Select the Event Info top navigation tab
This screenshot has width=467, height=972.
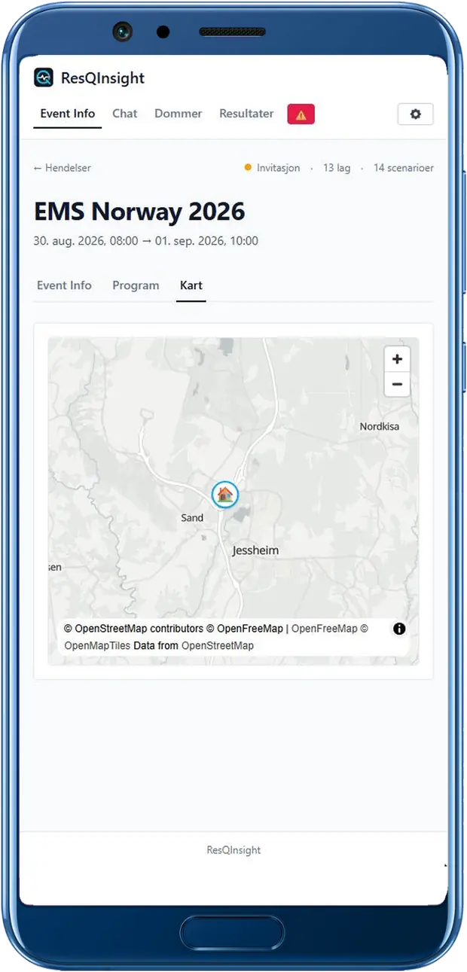click(x=68, y=114)
